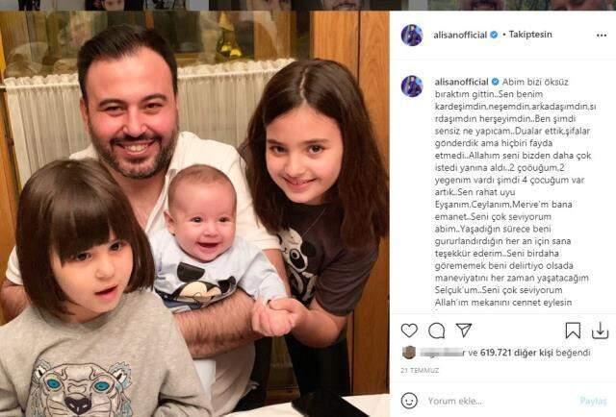
Task: Click the Paylaş post button
Action: click(593, 401)
